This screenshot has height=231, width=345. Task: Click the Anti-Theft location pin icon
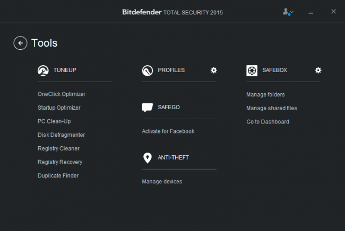point(148,158)
